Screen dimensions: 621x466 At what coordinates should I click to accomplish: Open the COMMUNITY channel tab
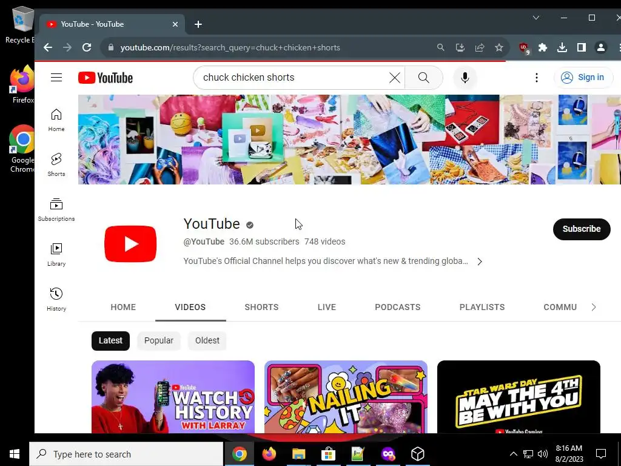(560, 307)
